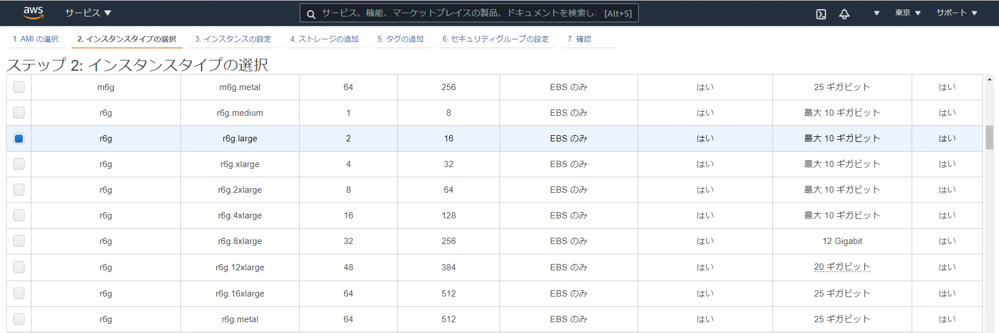Click the r6g.16xlarge instance type cell
Screen dimensions: 999x333
pos(240,294)
